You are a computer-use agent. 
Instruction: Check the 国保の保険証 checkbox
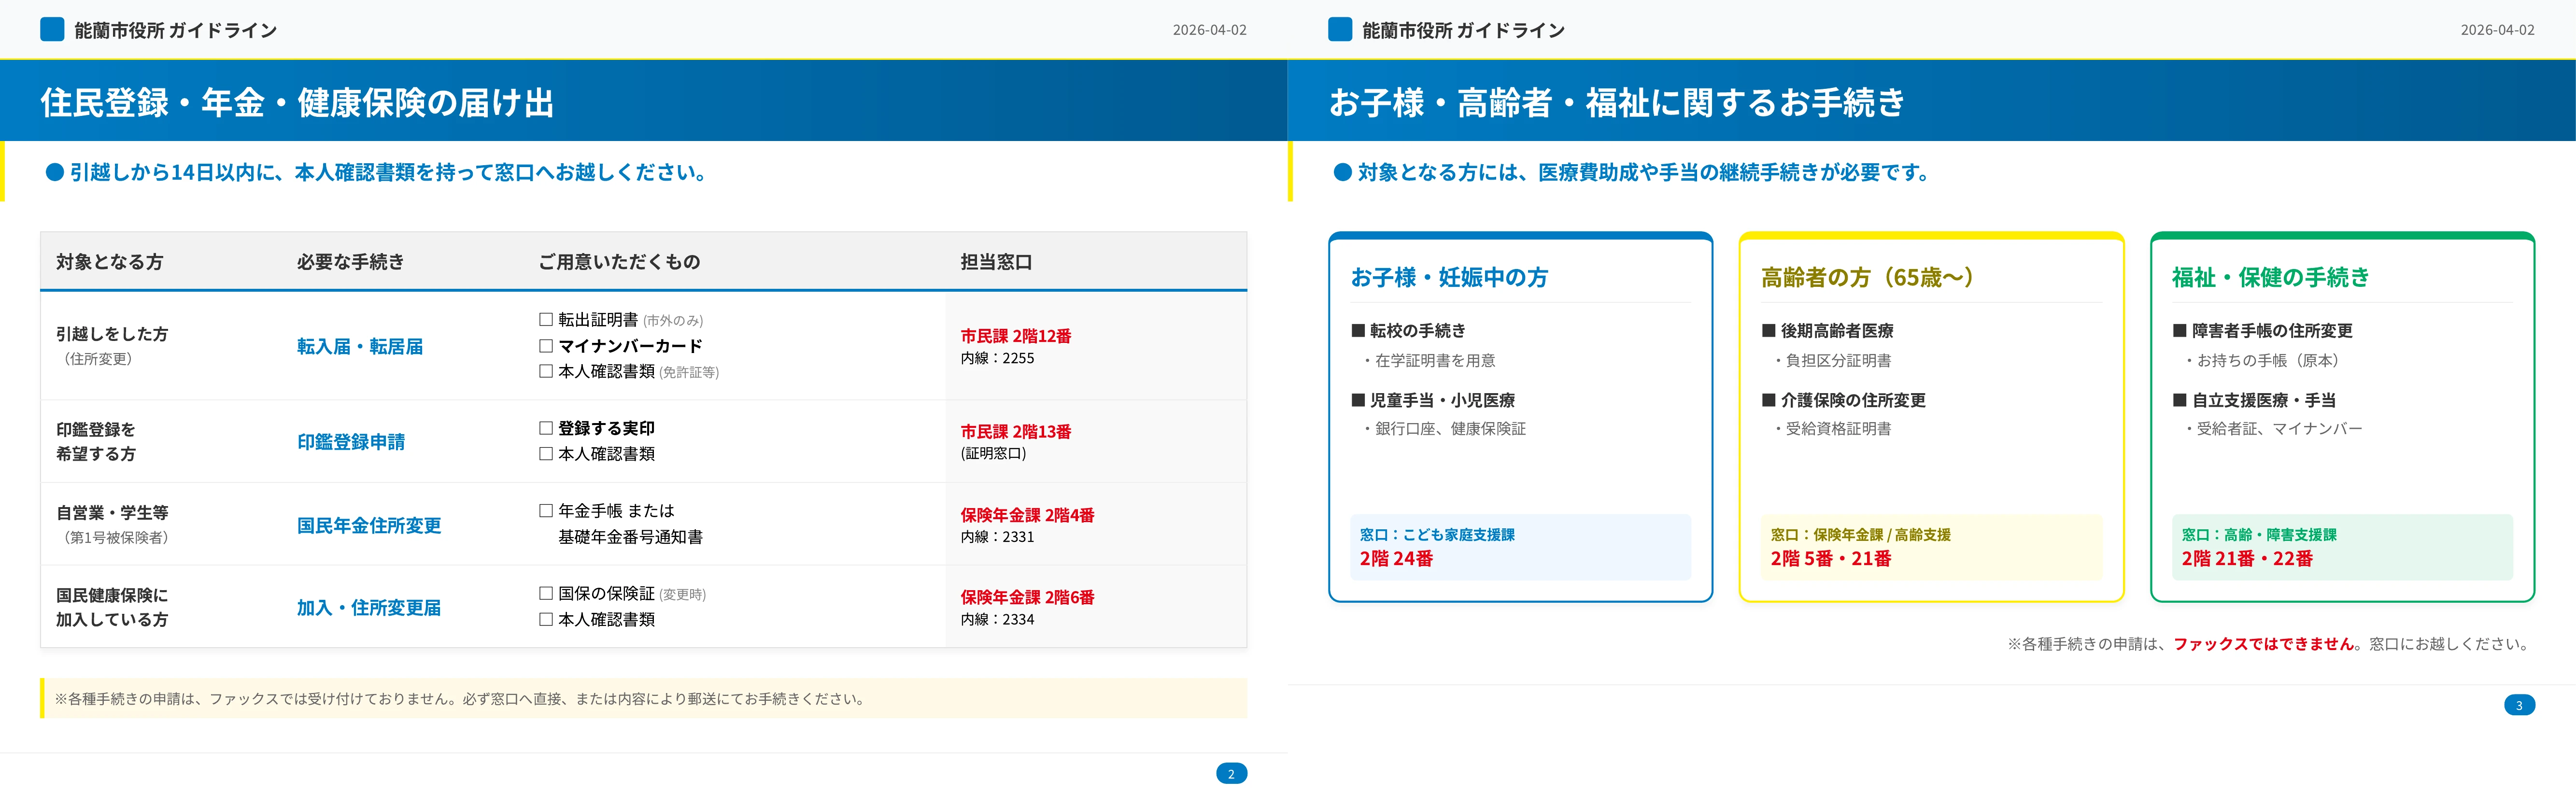tap(546, 594)
